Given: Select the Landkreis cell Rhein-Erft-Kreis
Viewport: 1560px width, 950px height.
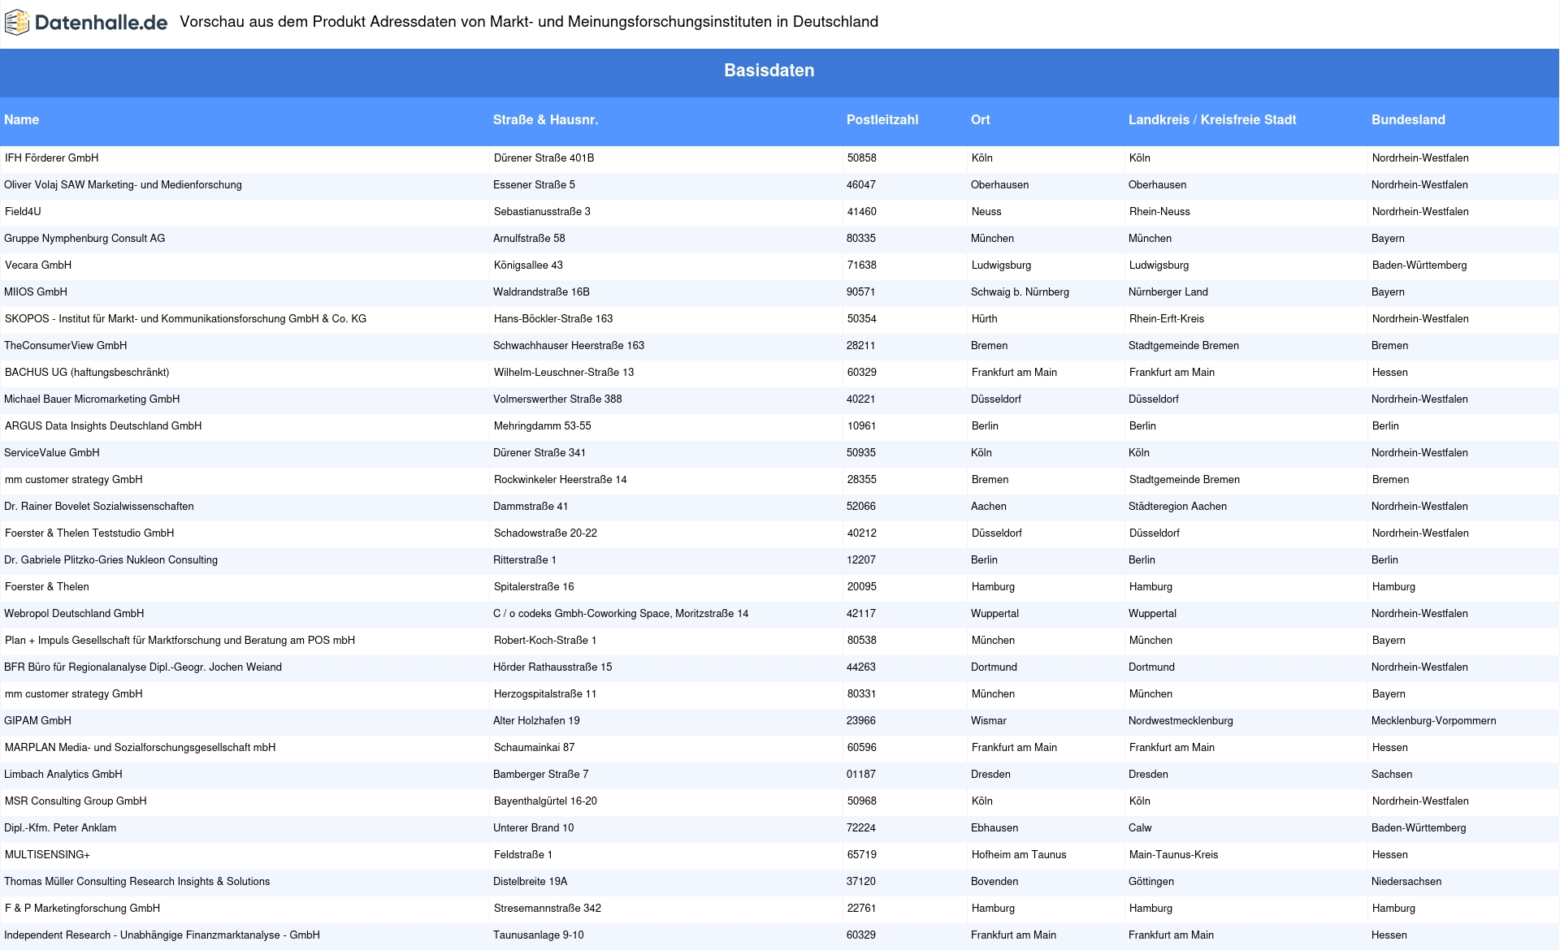Looking at the screenshot, I should point(1167,319).
